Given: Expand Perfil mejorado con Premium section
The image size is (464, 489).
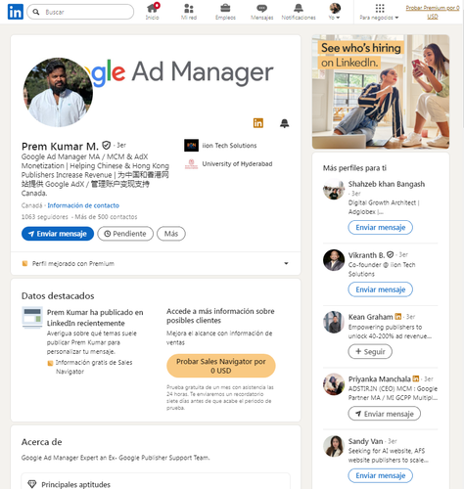Looking at the screenshot, I should (x=156, y=263).
